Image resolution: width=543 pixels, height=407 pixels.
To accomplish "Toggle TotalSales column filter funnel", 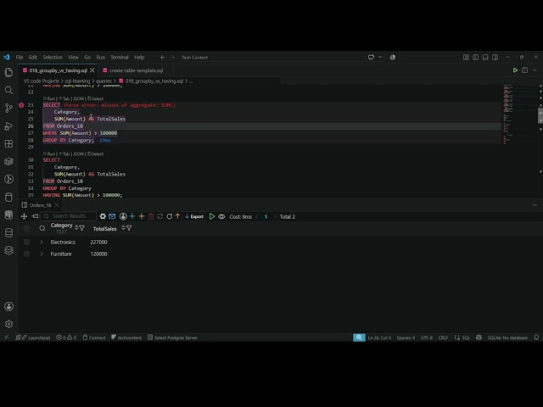I will (x=129, y=228).
